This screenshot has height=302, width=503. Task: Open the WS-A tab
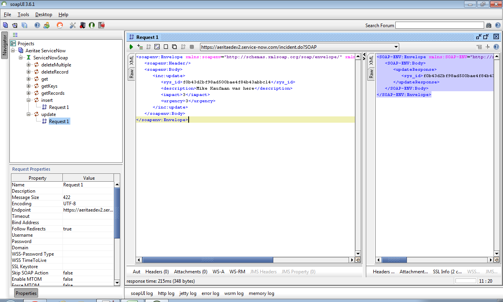218,272
